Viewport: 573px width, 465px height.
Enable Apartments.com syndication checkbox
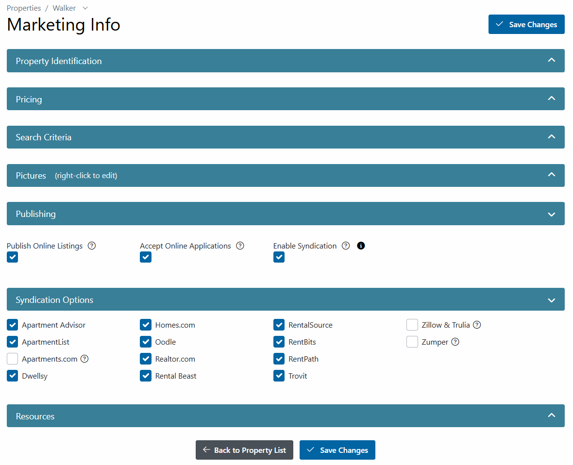pos(13,359)
